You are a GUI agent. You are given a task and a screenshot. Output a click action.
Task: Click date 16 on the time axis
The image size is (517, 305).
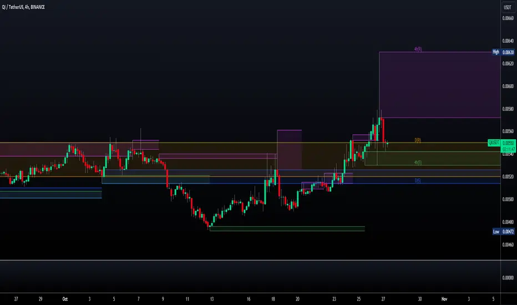coord(249,299)
